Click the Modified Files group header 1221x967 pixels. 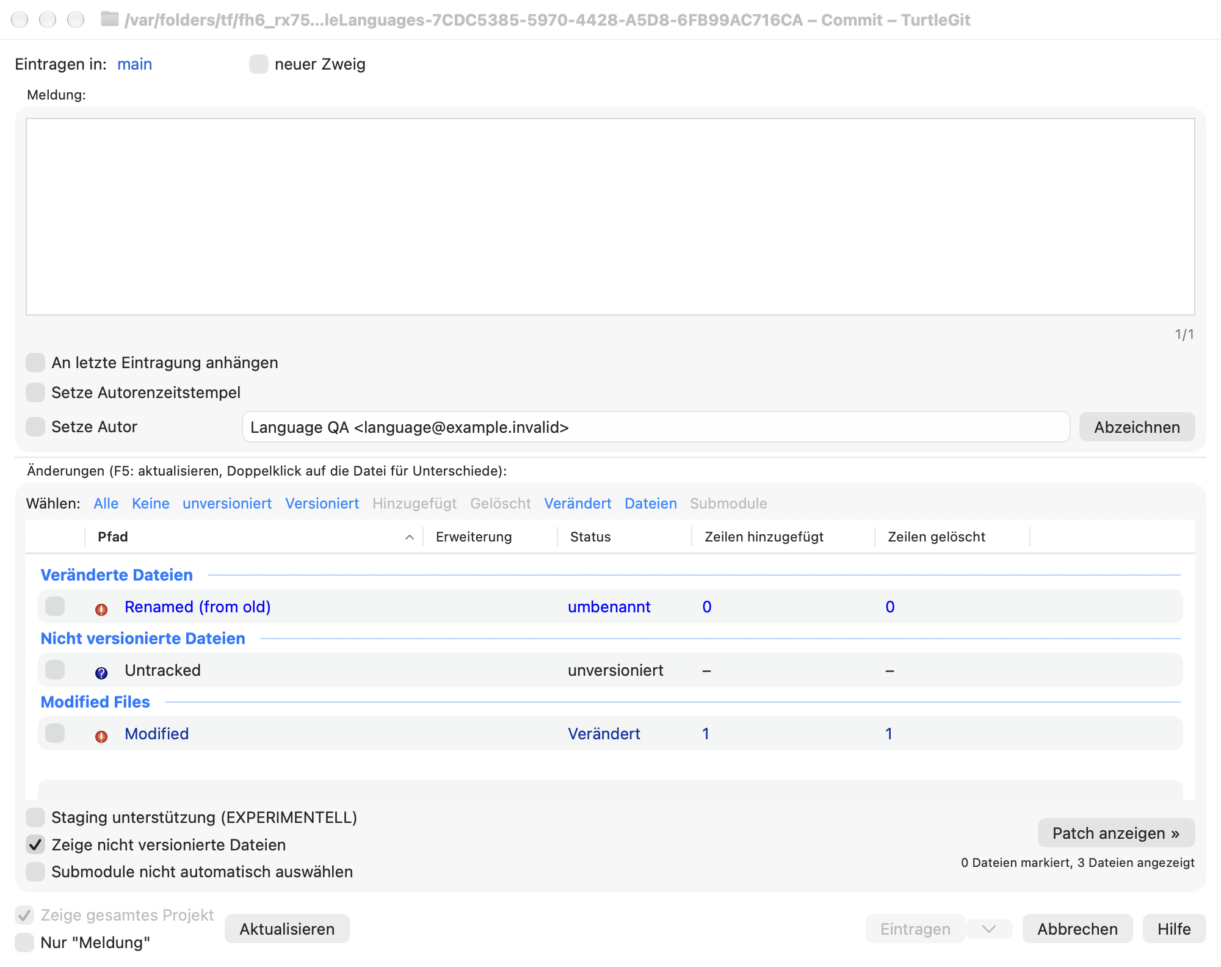point(95,702)
